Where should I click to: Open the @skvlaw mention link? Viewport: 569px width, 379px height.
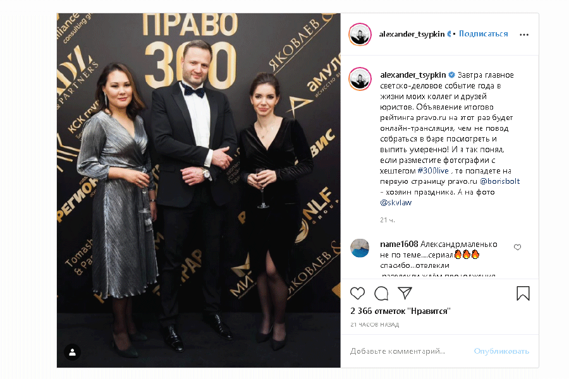click(396, 202)
